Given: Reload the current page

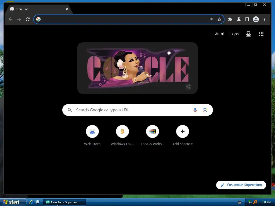Looking at the screenshot, I should click(28, 19).
